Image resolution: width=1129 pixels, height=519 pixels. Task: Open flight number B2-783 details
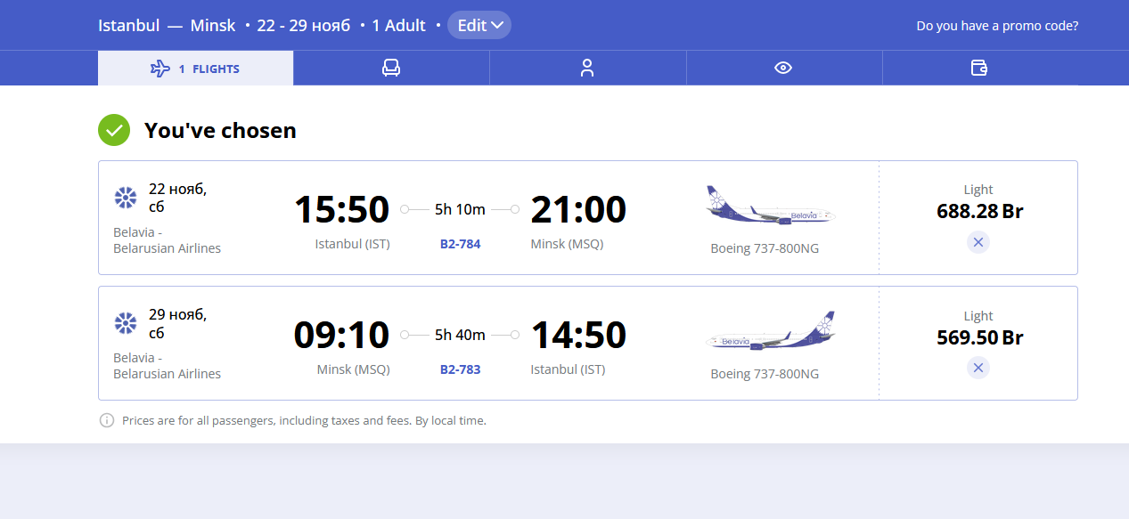pos(460,369)
